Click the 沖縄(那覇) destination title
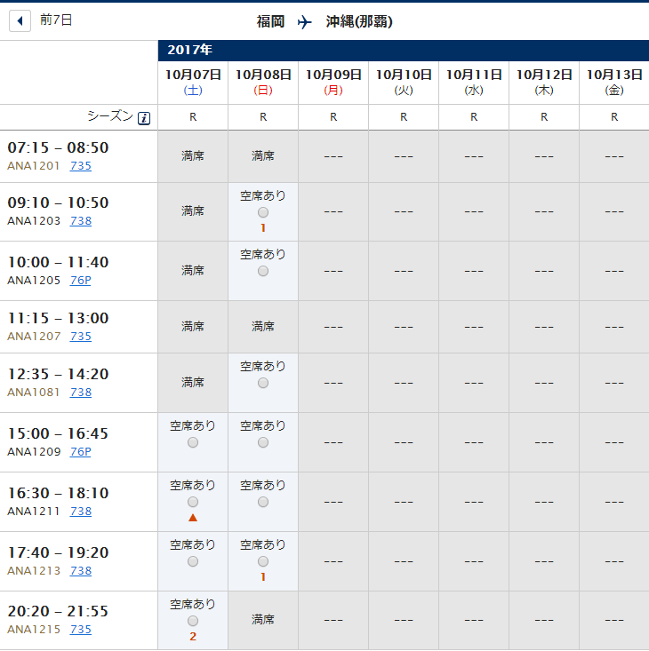649x651 pixels. (359, 21)
